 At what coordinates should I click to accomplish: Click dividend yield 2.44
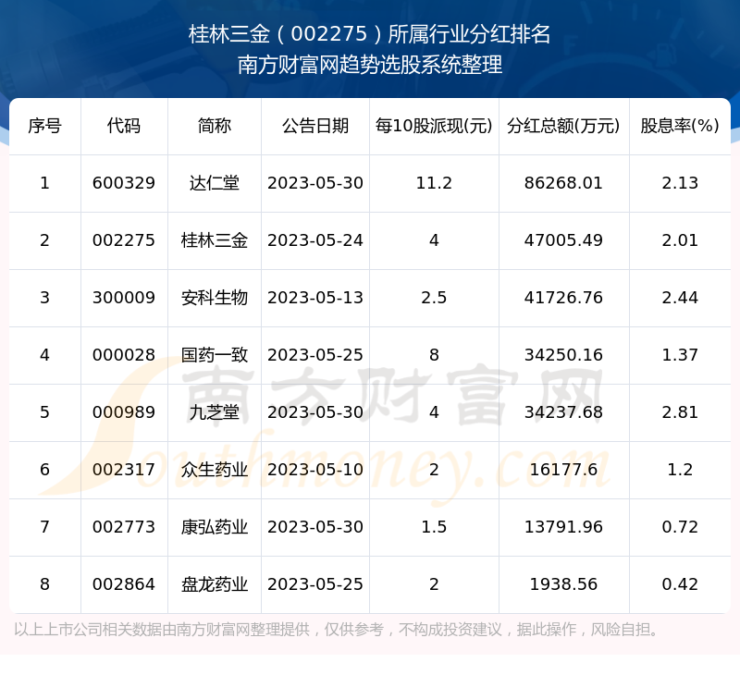680,298
